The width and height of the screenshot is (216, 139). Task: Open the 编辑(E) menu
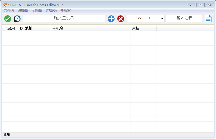coord(23,11)
